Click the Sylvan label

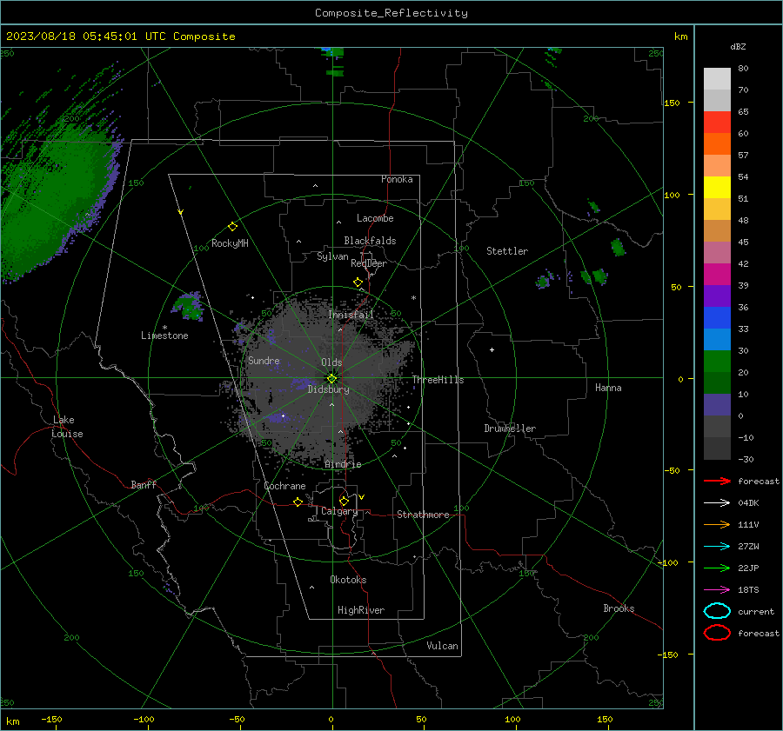pos(332,256)
